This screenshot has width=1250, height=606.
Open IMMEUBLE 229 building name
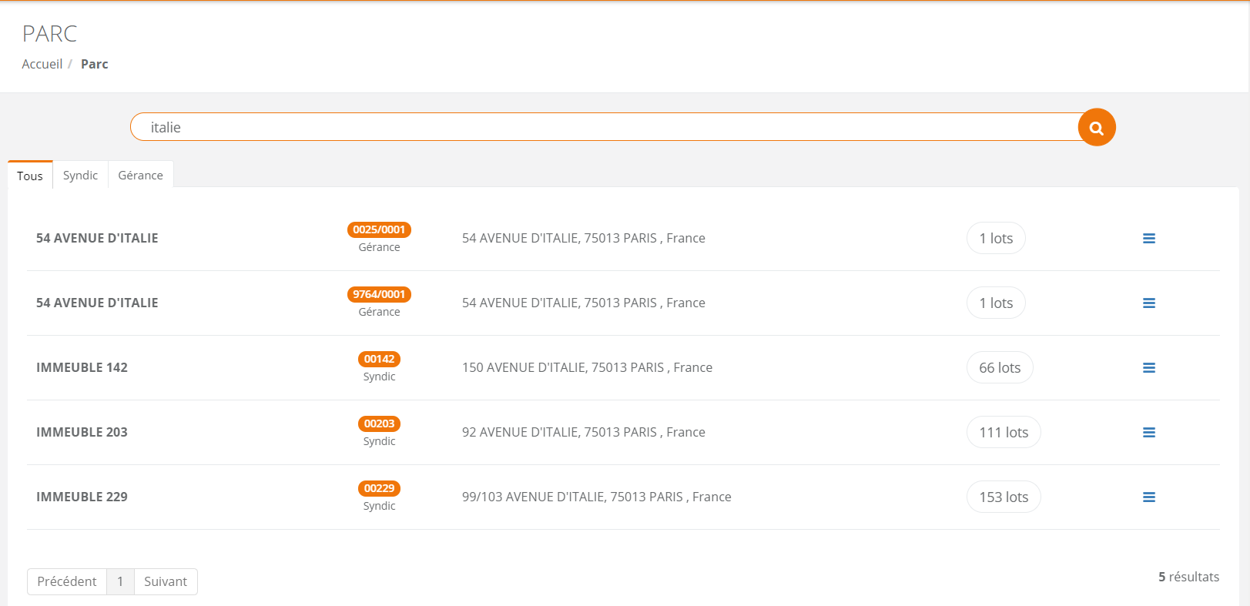click(x=82, y=497)
